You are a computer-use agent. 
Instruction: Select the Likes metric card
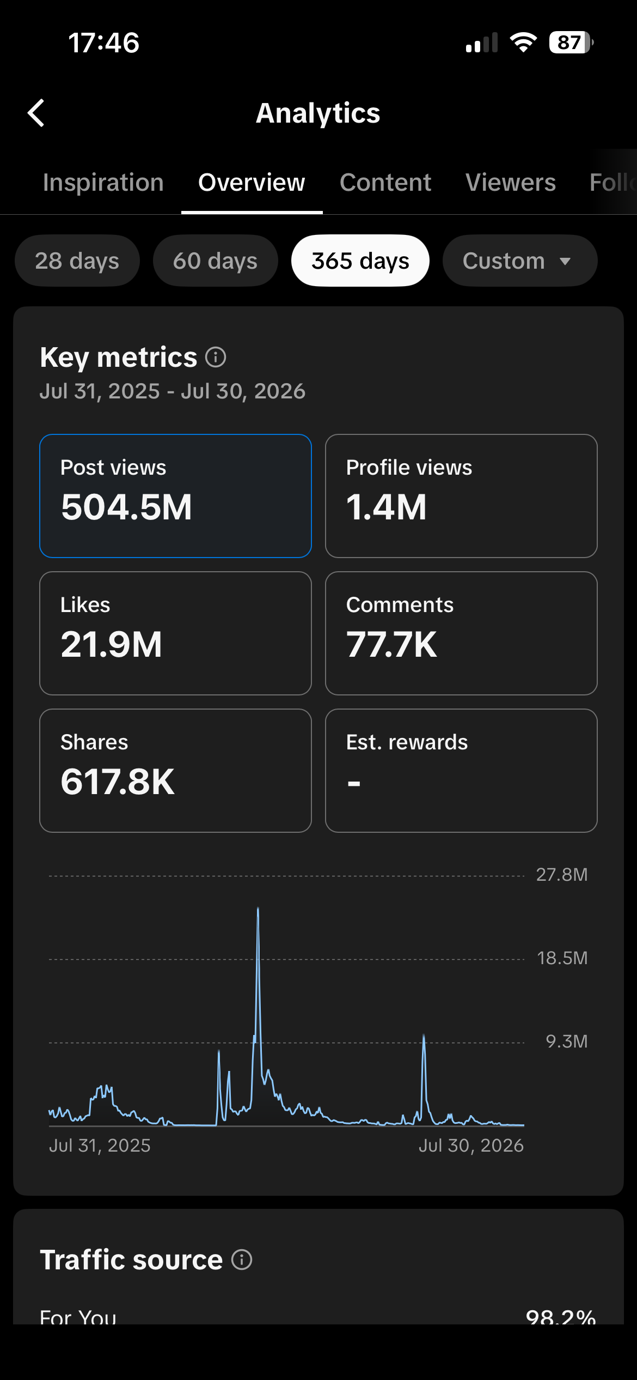click(175, 633)
